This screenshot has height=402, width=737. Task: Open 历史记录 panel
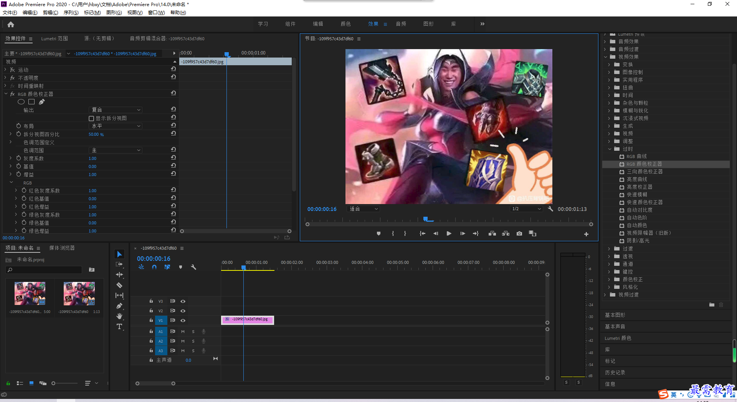click(x=615, y=372)
